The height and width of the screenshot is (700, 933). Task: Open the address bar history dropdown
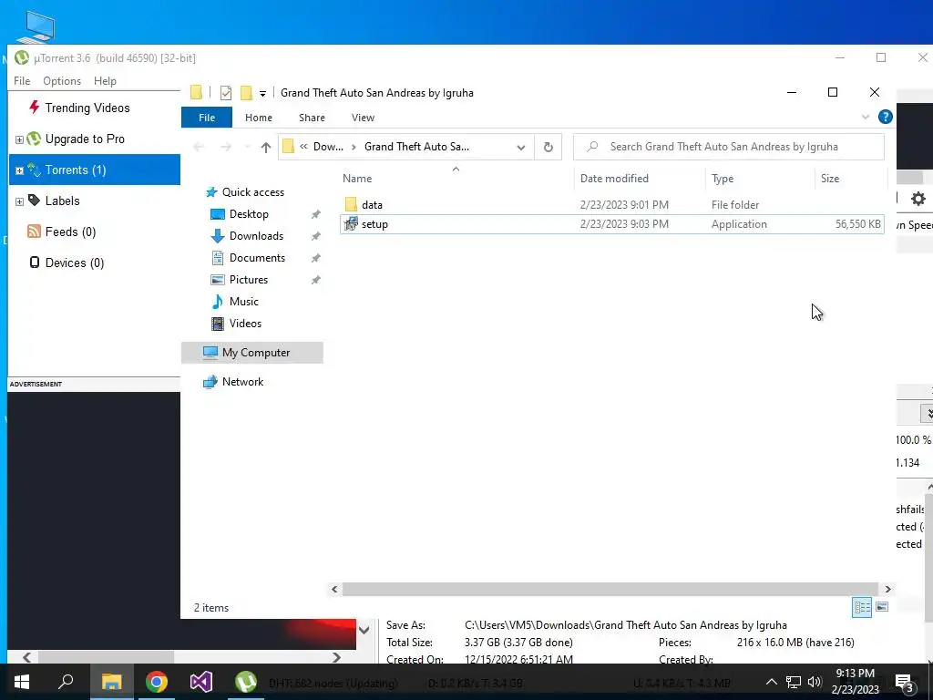520,147
